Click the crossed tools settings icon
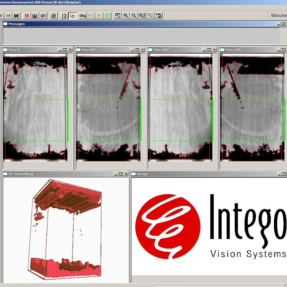 click(16, 16)
